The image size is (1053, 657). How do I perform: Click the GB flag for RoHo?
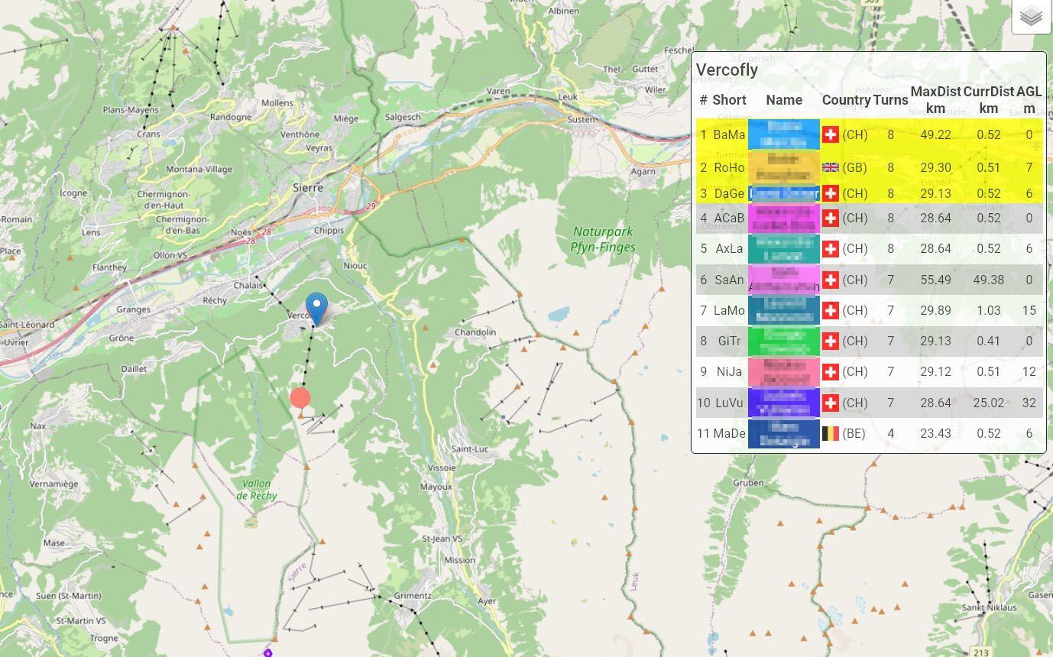point(830,168)
